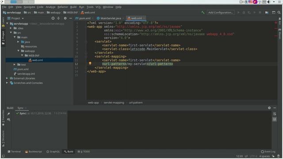
Task: Expand the java folder
Action: coord(18,42)
